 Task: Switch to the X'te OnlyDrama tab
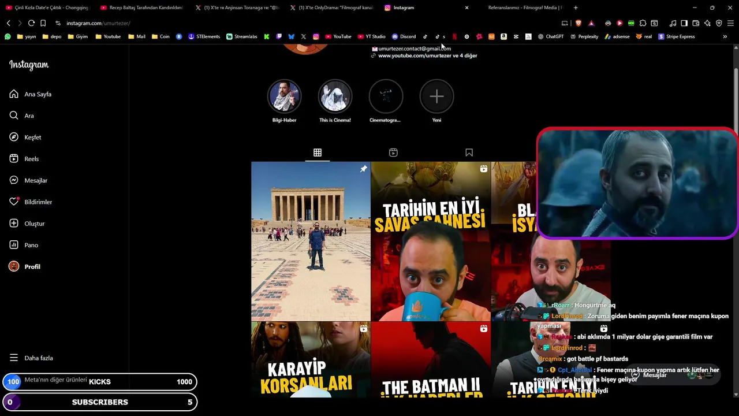tap(331, 8)
